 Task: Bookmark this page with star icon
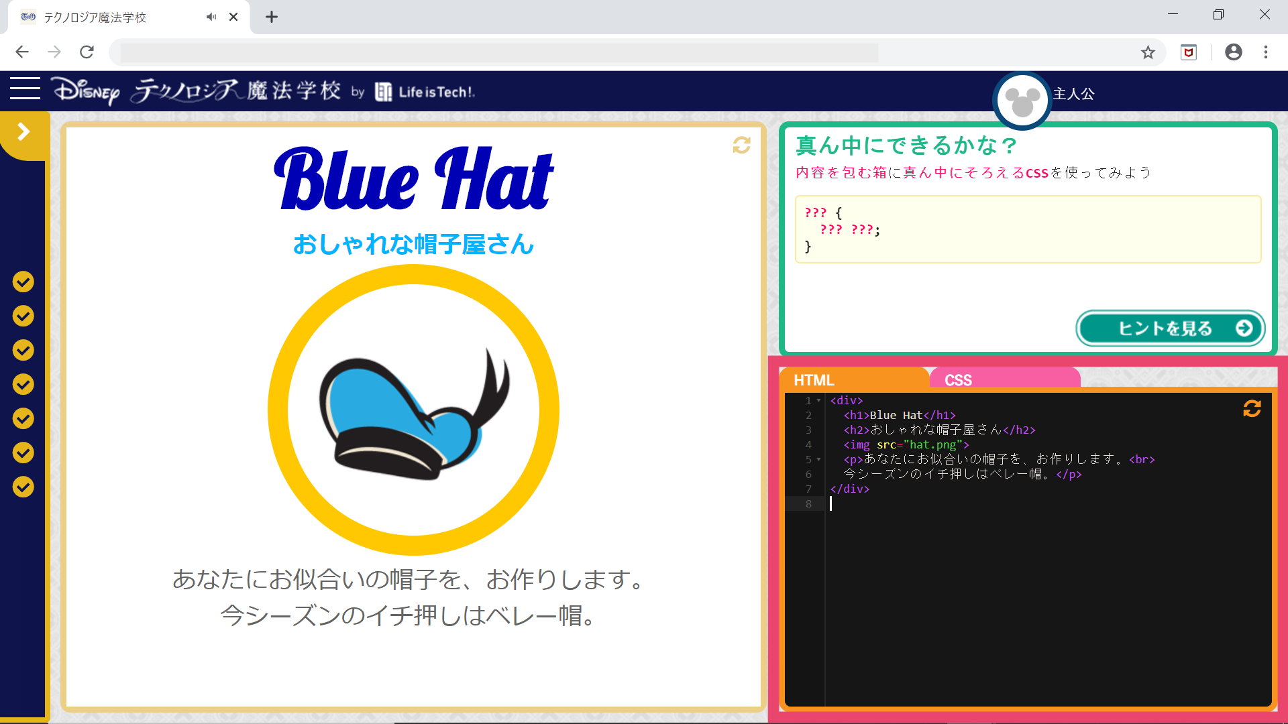[x=1148, y=52]
